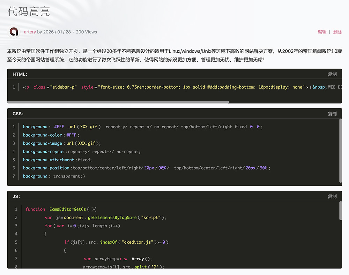Click the 200 Views counter text
Image resolution: width=349 pixels, height=275 pixels.
click(86, 32)
